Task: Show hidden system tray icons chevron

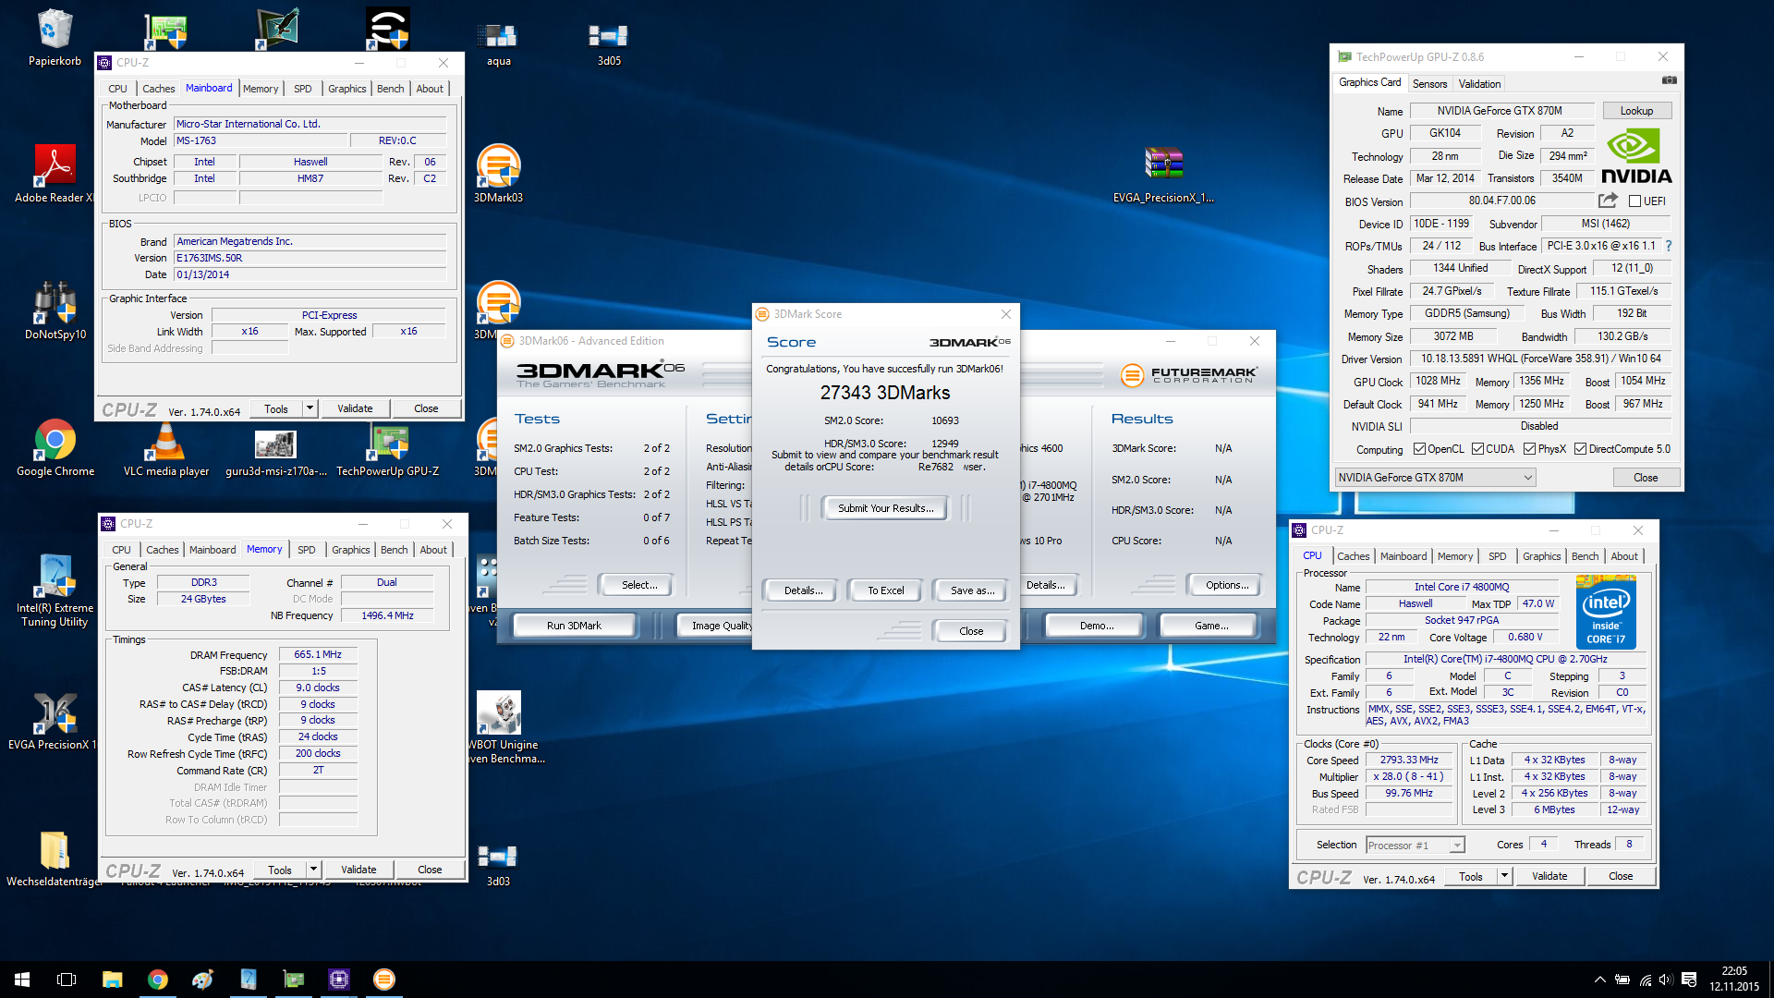Action: coord(1599,980)
